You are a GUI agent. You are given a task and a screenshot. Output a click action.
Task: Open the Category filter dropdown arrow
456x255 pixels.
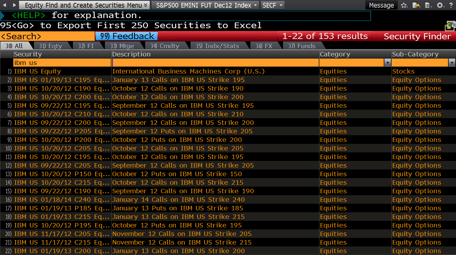coord(387,63)
